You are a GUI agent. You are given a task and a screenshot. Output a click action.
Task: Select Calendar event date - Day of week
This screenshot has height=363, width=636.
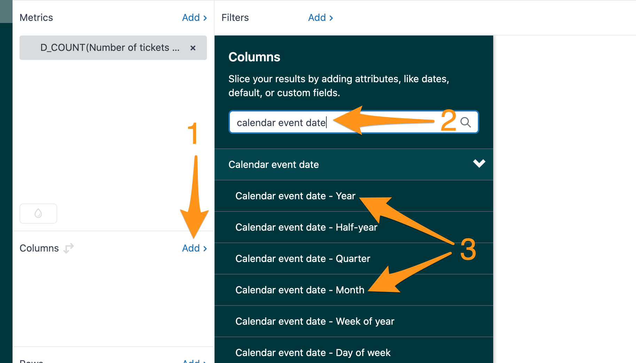[354, 350]
